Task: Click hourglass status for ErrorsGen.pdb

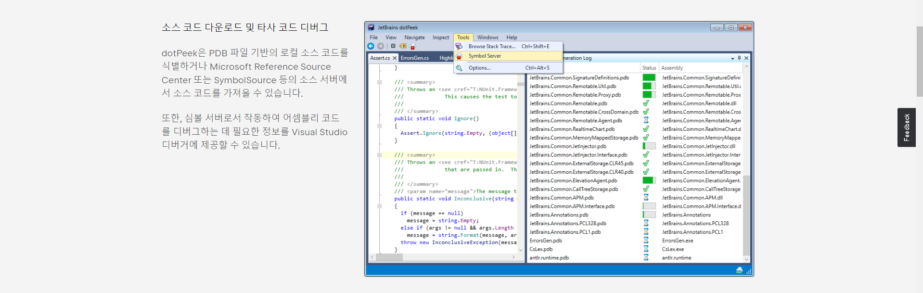Action: pyautogui.click(x=646, y=241)
